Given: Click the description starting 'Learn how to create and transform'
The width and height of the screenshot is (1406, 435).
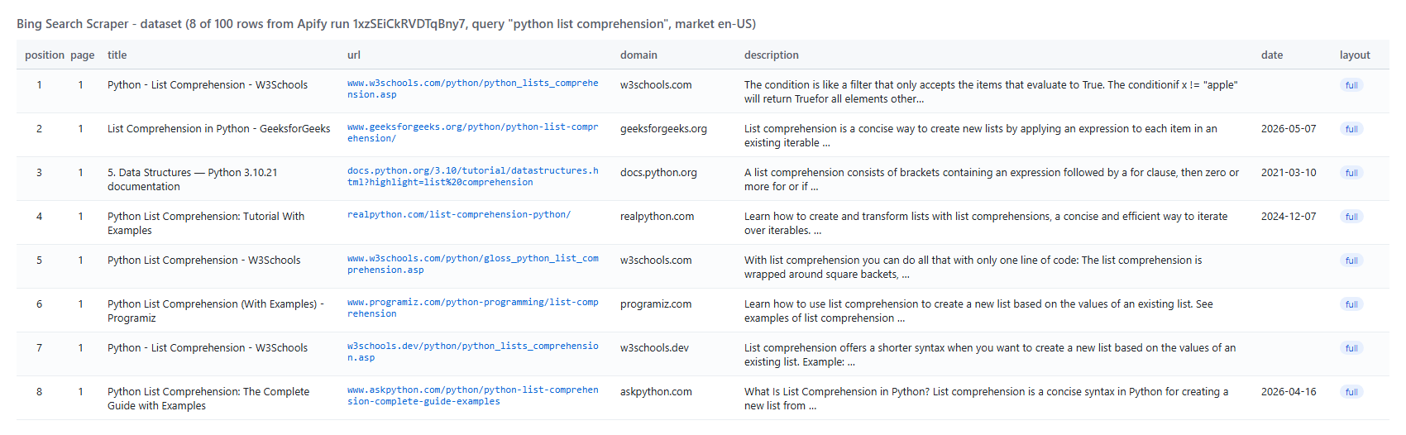Looking at the screenshot, I should click(x=986, y=223).
